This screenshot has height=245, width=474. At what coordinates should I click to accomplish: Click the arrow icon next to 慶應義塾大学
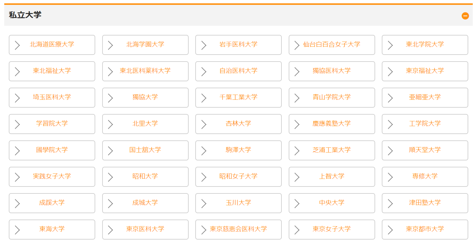click(x=297, y=124)
